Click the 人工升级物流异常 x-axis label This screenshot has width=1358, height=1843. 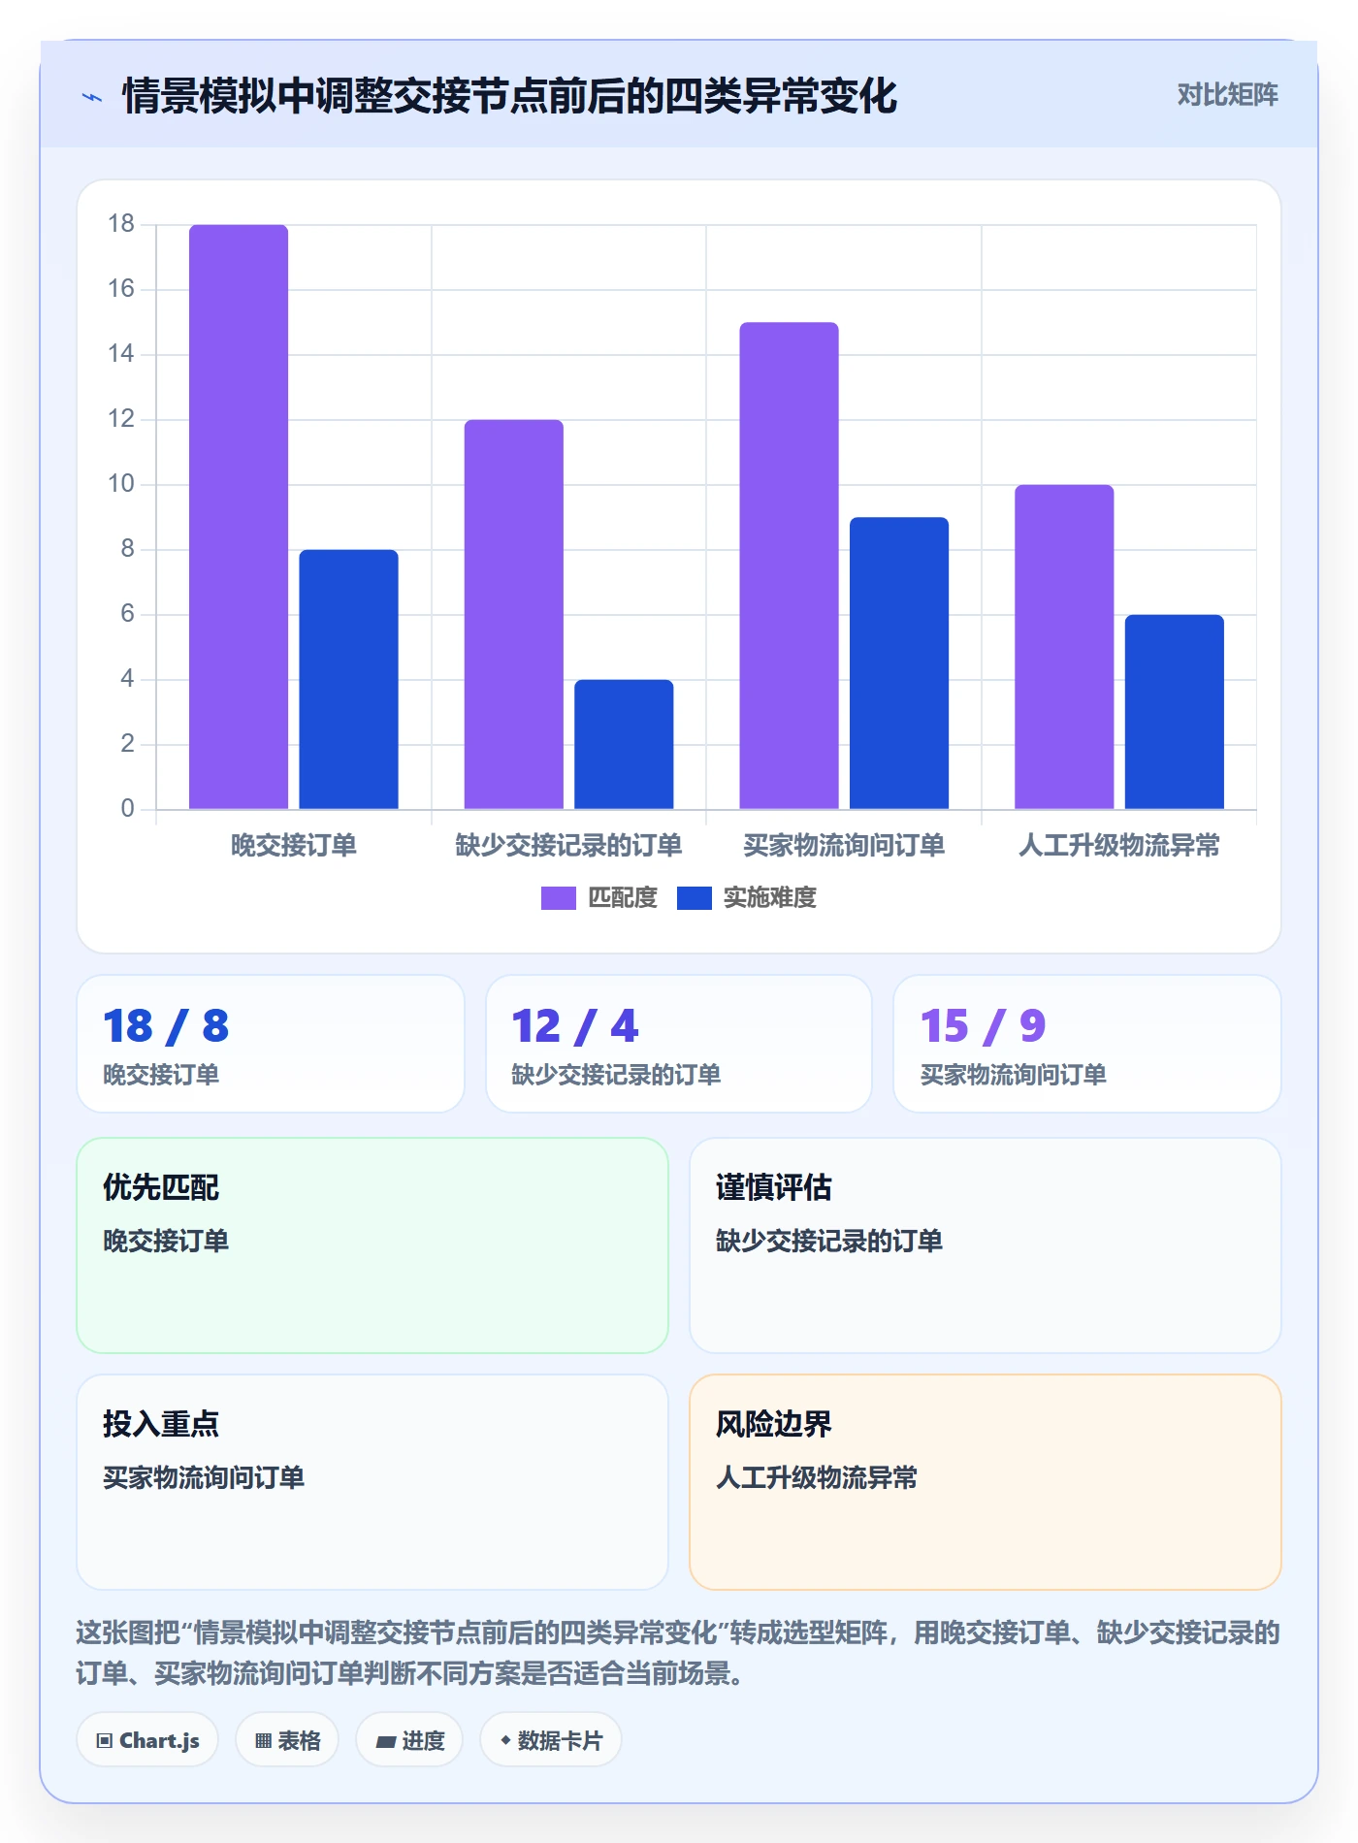coord(1119,846)
